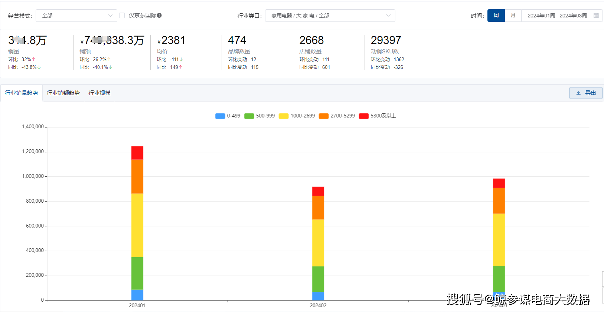Switch to the 行业销额趋势 tab
The image size is (604, 312).
63,93
